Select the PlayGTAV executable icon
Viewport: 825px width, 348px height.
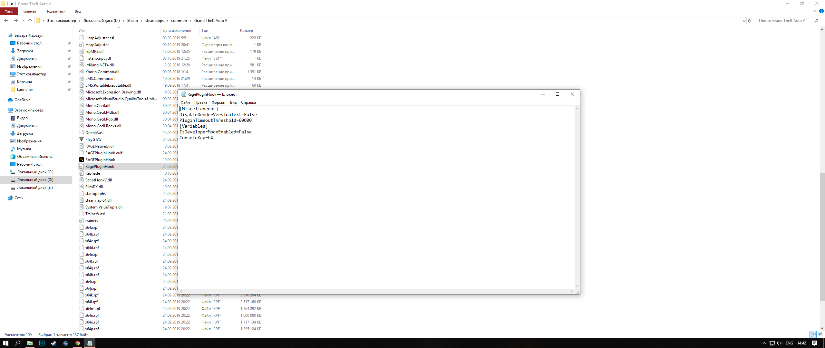[82, 140]
